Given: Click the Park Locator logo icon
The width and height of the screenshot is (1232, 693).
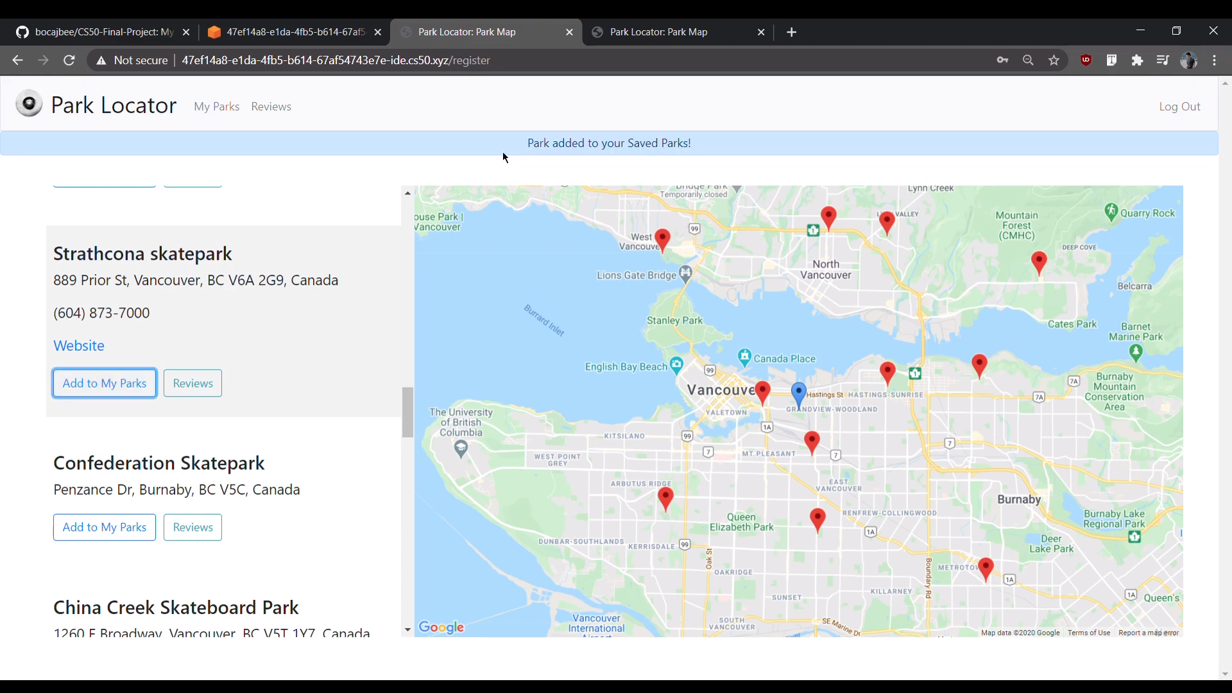Looking at the screenshot, I should (x=29, y=103).
